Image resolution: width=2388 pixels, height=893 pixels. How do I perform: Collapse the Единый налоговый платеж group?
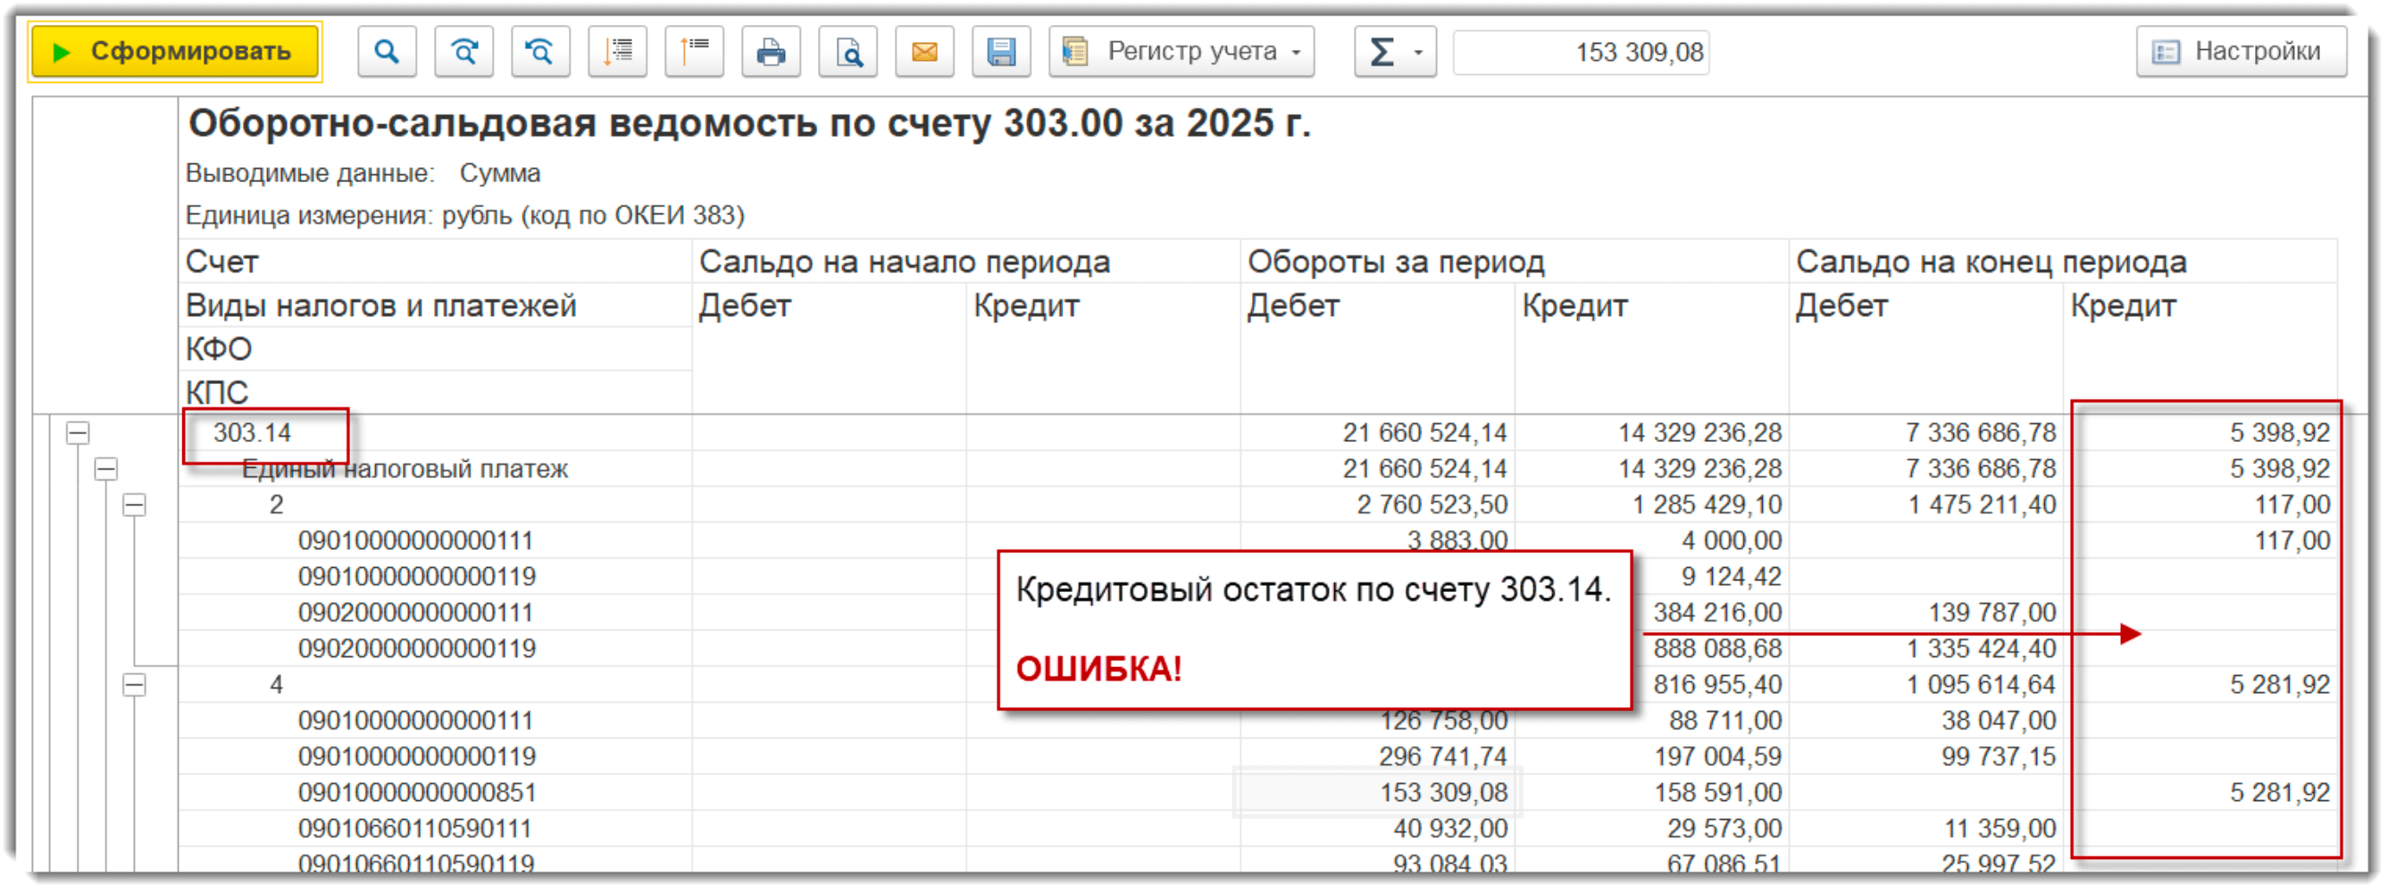coord(106,469)
